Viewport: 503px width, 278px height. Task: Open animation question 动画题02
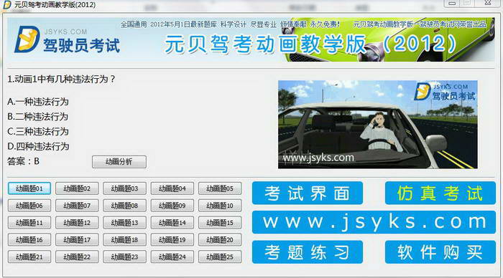click(x=77, y=188)
